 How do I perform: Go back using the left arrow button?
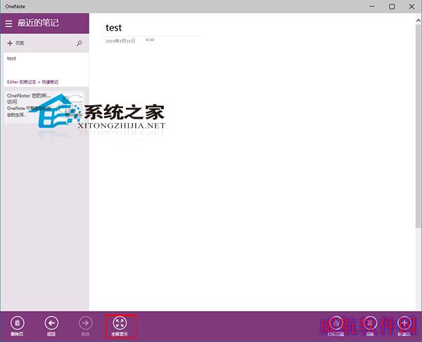click(x=51, y=326)
